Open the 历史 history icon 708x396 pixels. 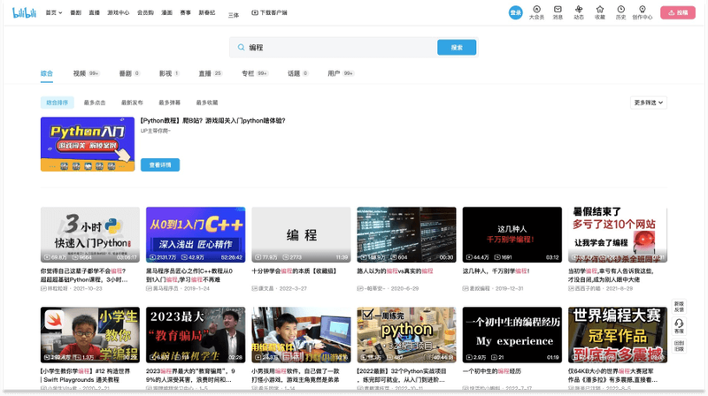tap(621, 12)
